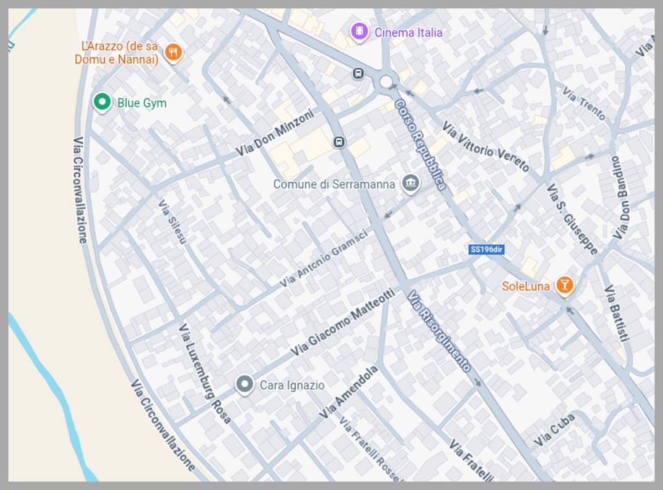The width and height of the screenshot is (663, 490).
Task: Click the Cinema Italia purple pin
Action: pos(359,31)
